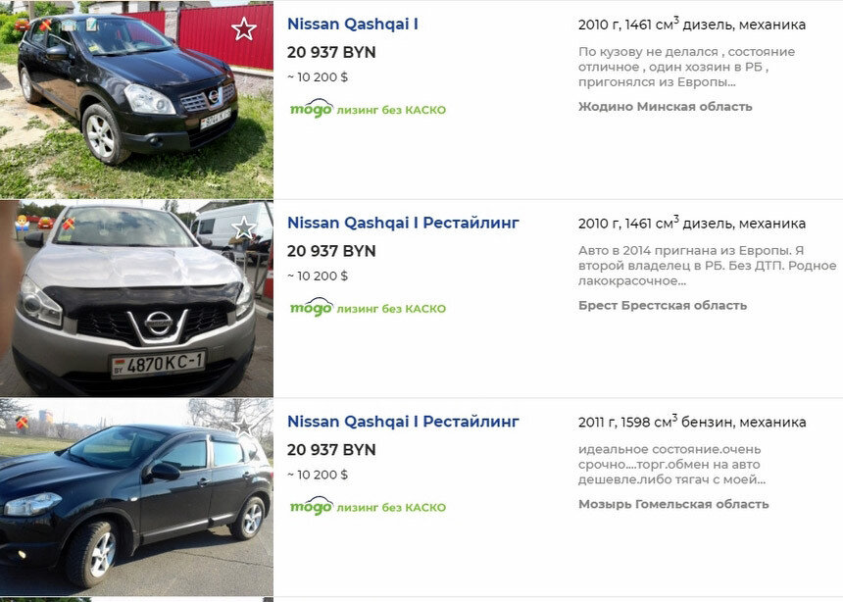This screenshot has height=602, width=843.
Task: Open dark blue Qashqai side-view photo
Action: (x=136, y=497)
